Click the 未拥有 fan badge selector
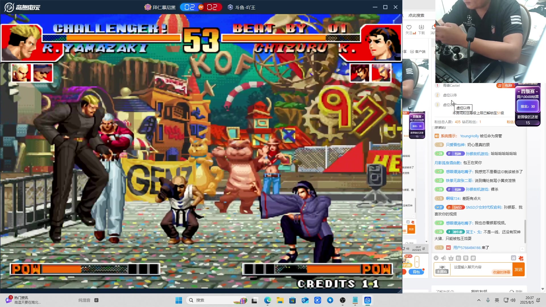Viewport: 546px width, 307px height. 442,269
